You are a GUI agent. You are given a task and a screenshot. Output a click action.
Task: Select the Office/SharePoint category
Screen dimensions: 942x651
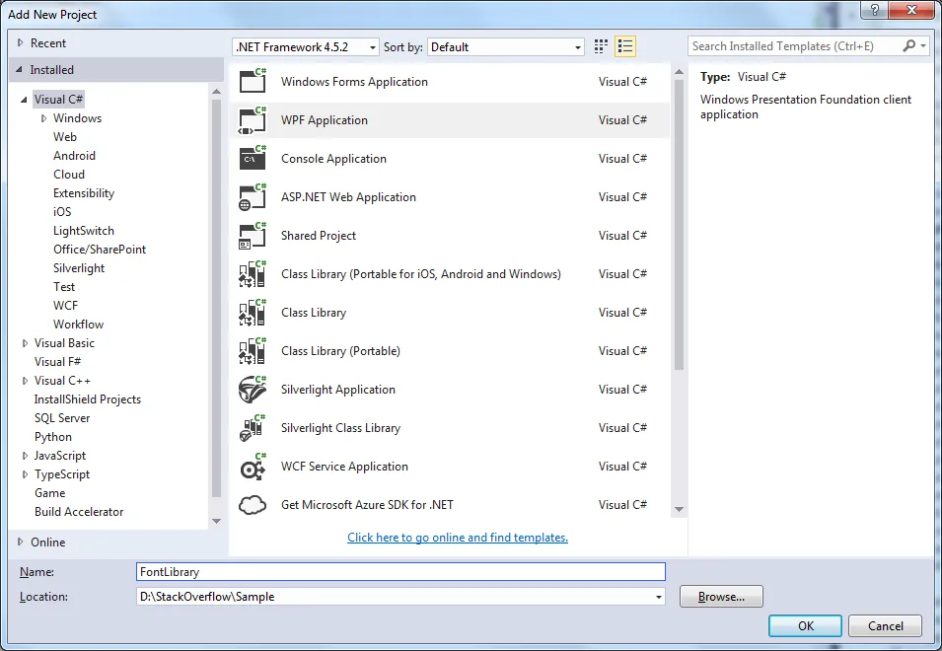tap(100, 250)
